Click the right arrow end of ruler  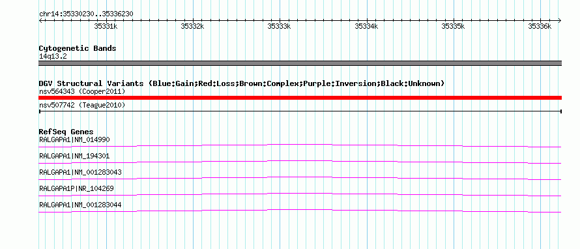point(560,20)
